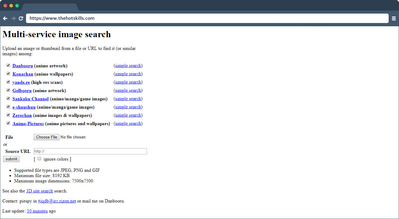
Task: Open the Zerochan link
Action: (22, 115)
